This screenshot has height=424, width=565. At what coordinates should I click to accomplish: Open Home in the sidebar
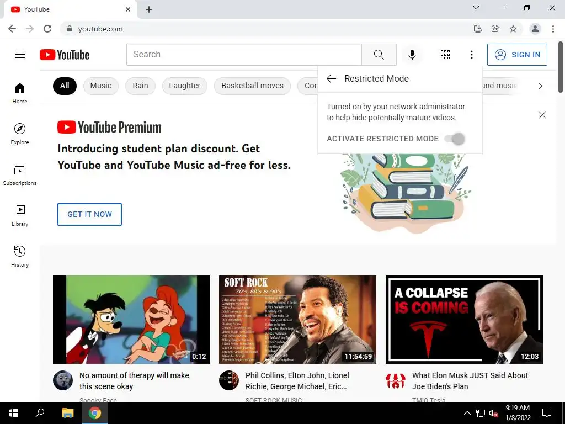(20, 93)
